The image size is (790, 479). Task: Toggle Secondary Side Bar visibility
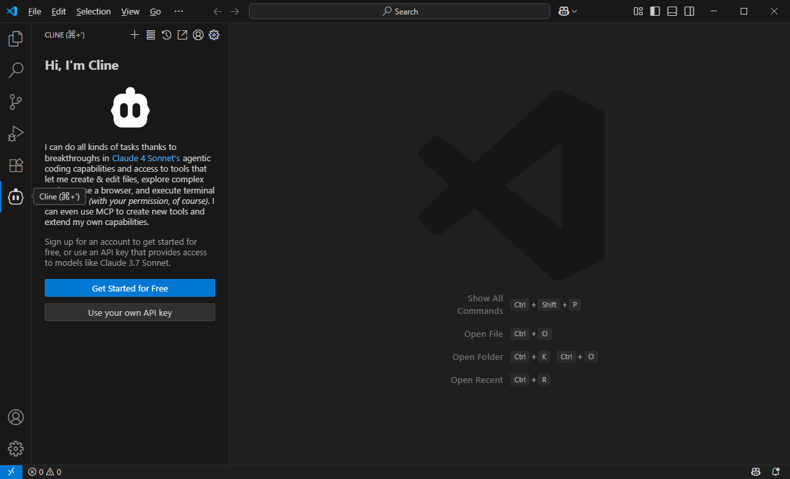[689, 11]
